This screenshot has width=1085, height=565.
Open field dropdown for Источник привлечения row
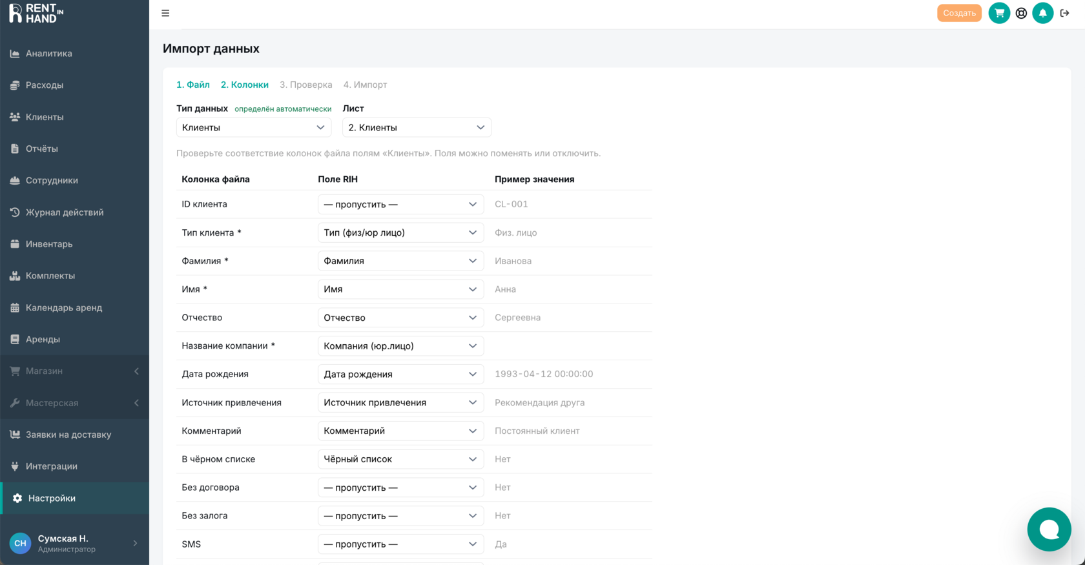coord(400,402)
